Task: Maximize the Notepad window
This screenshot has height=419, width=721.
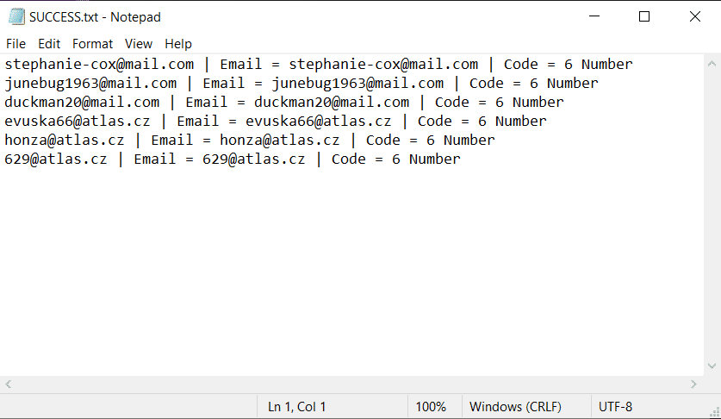Action: (x=644, y=16)
